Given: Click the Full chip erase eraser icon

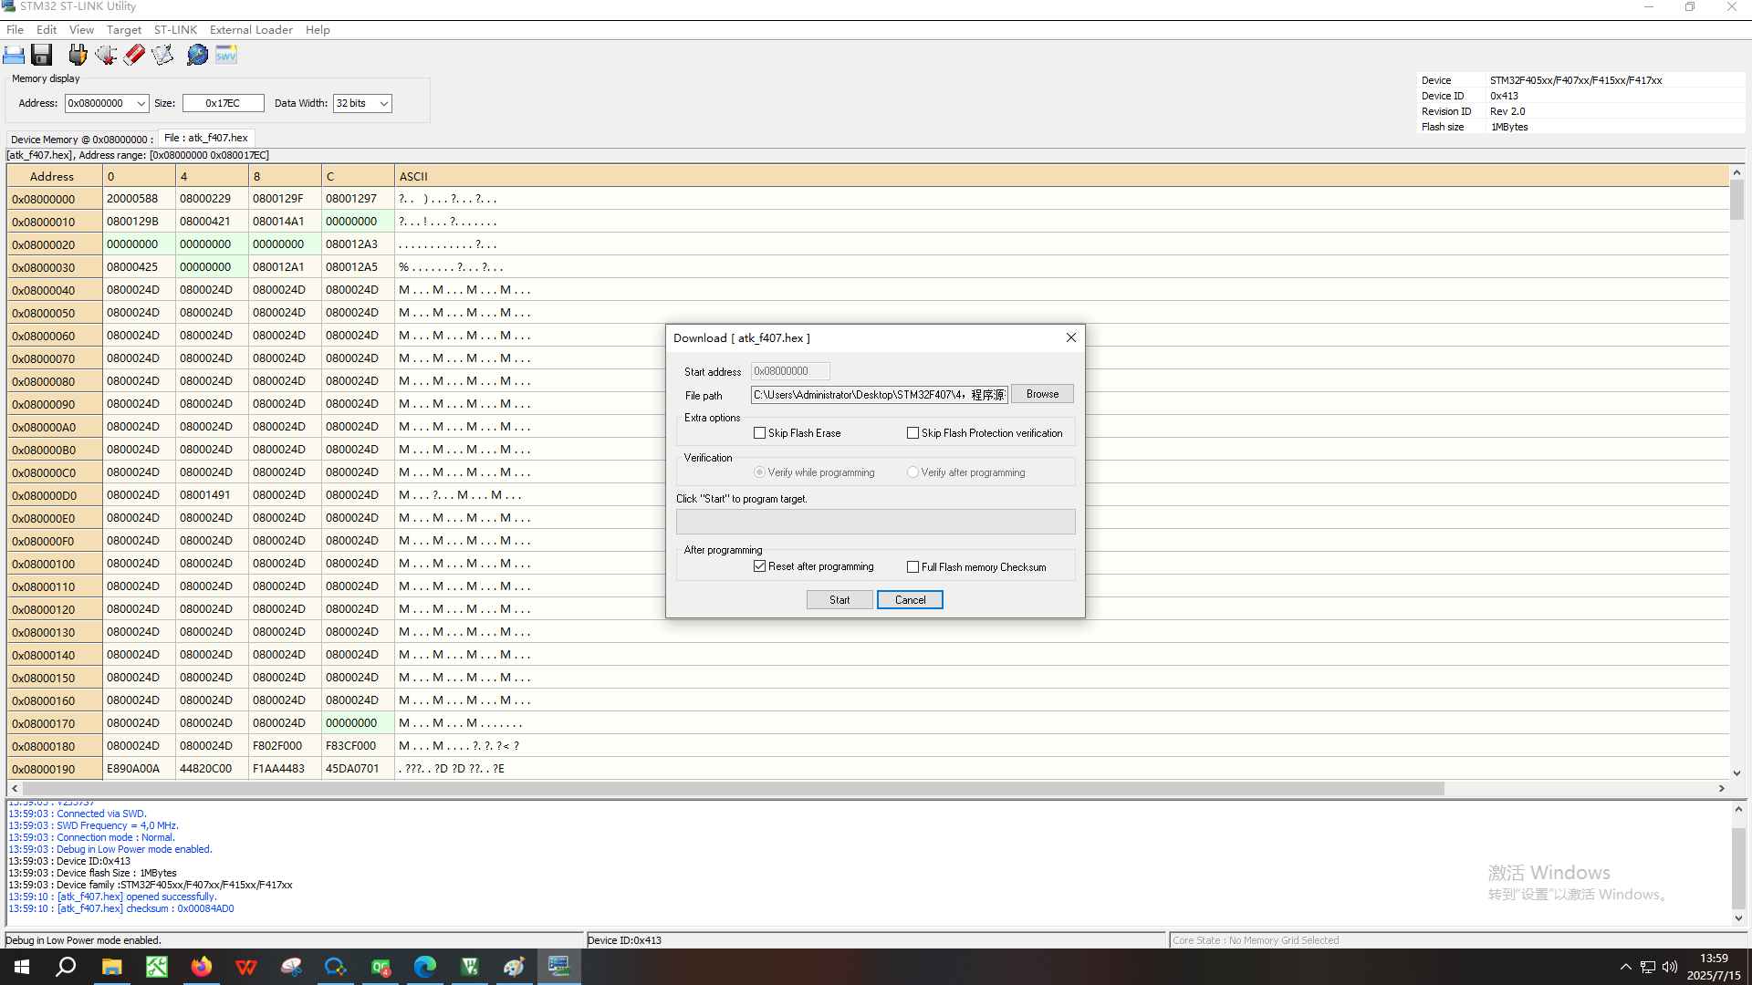Looking at the screenshot, I should [134, 56].
